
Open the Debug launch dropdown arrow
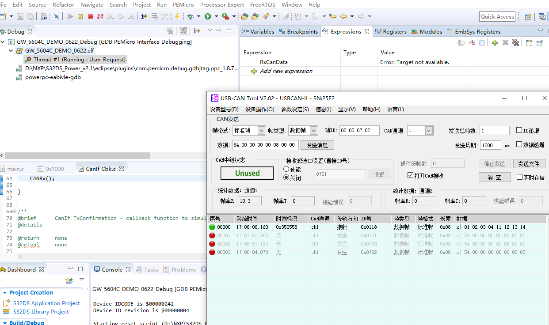coord(199,16)
